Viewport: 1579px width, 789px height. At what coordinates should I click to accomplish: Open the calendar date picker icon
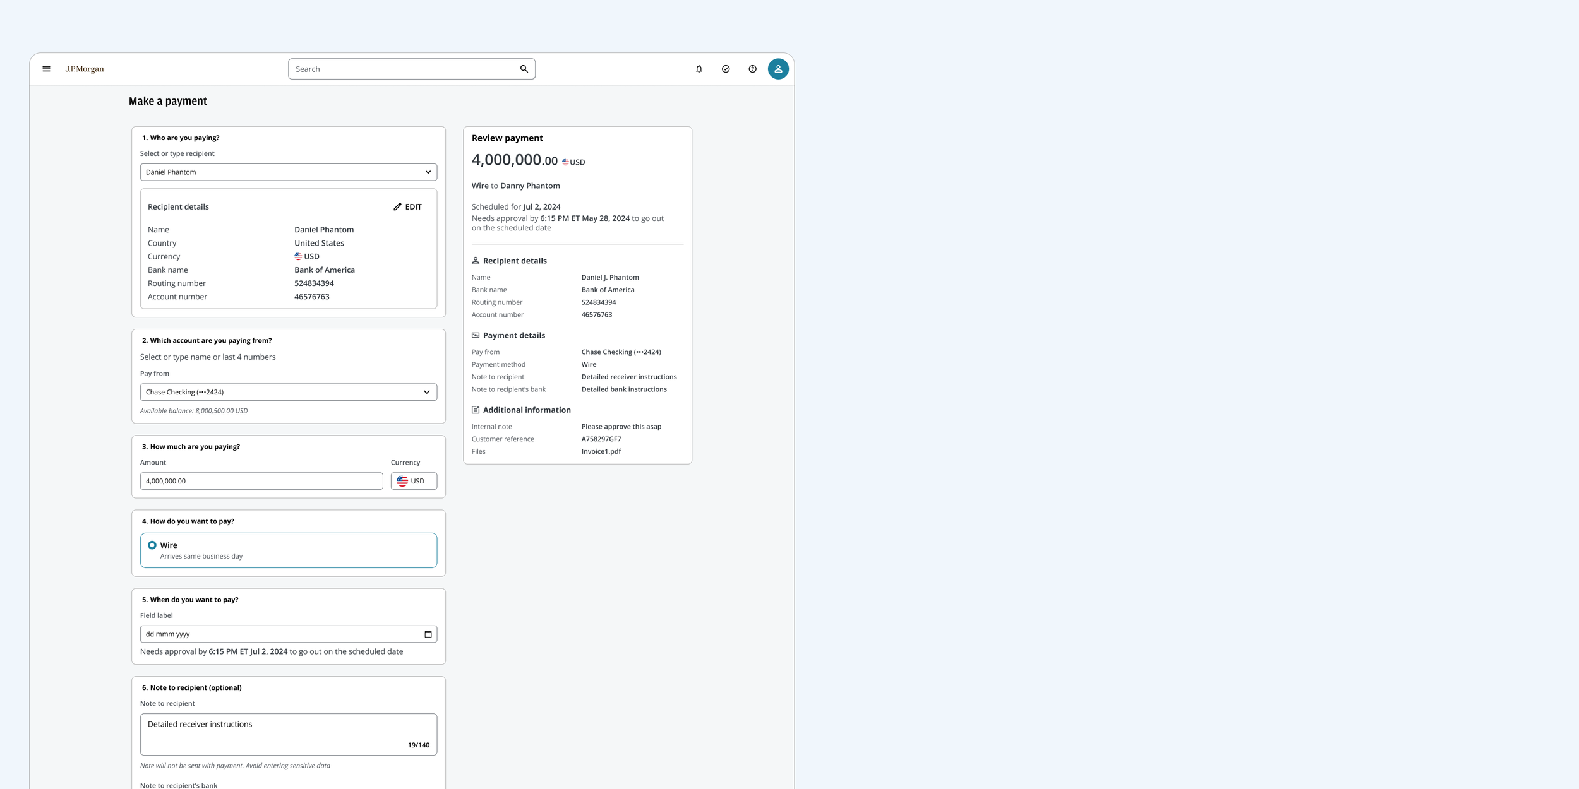[x=428, y=634]
